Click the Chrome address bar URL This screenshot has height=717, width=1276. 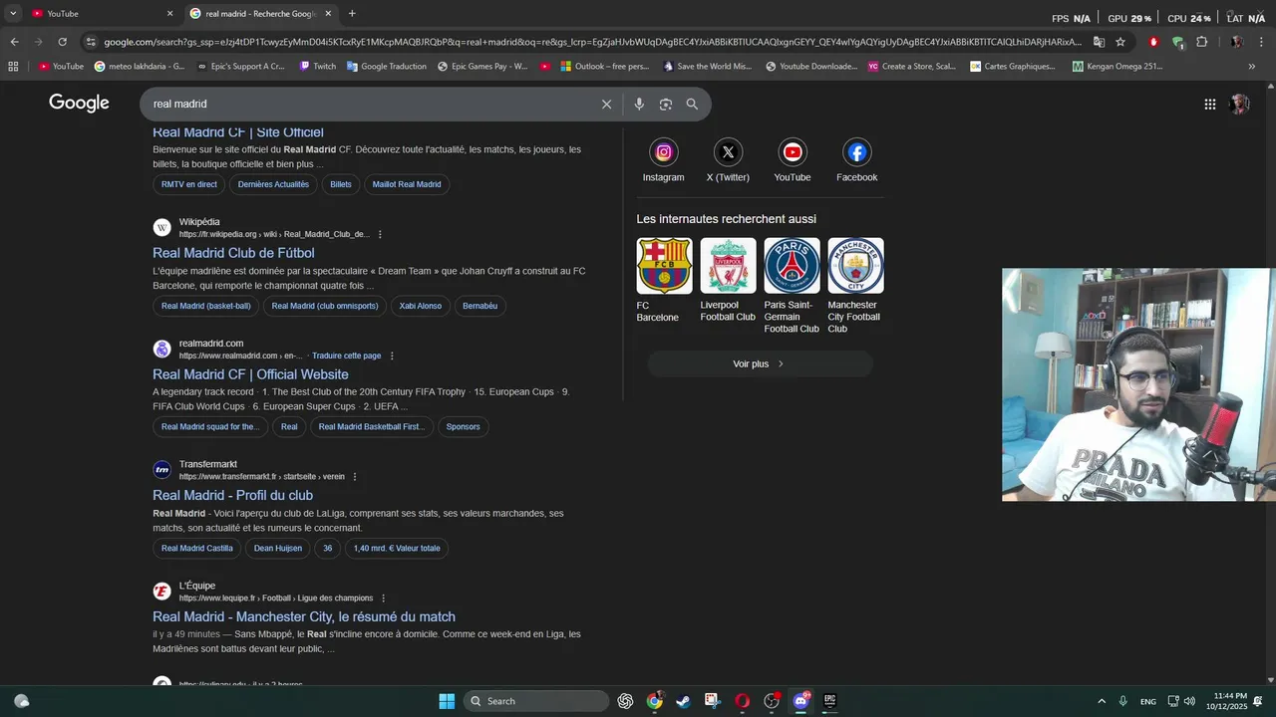pos(592,42)
